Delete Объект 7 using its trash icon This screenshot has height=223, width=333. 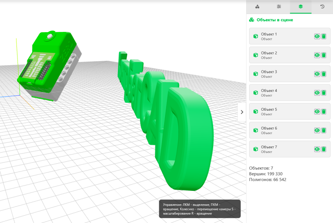325,149
